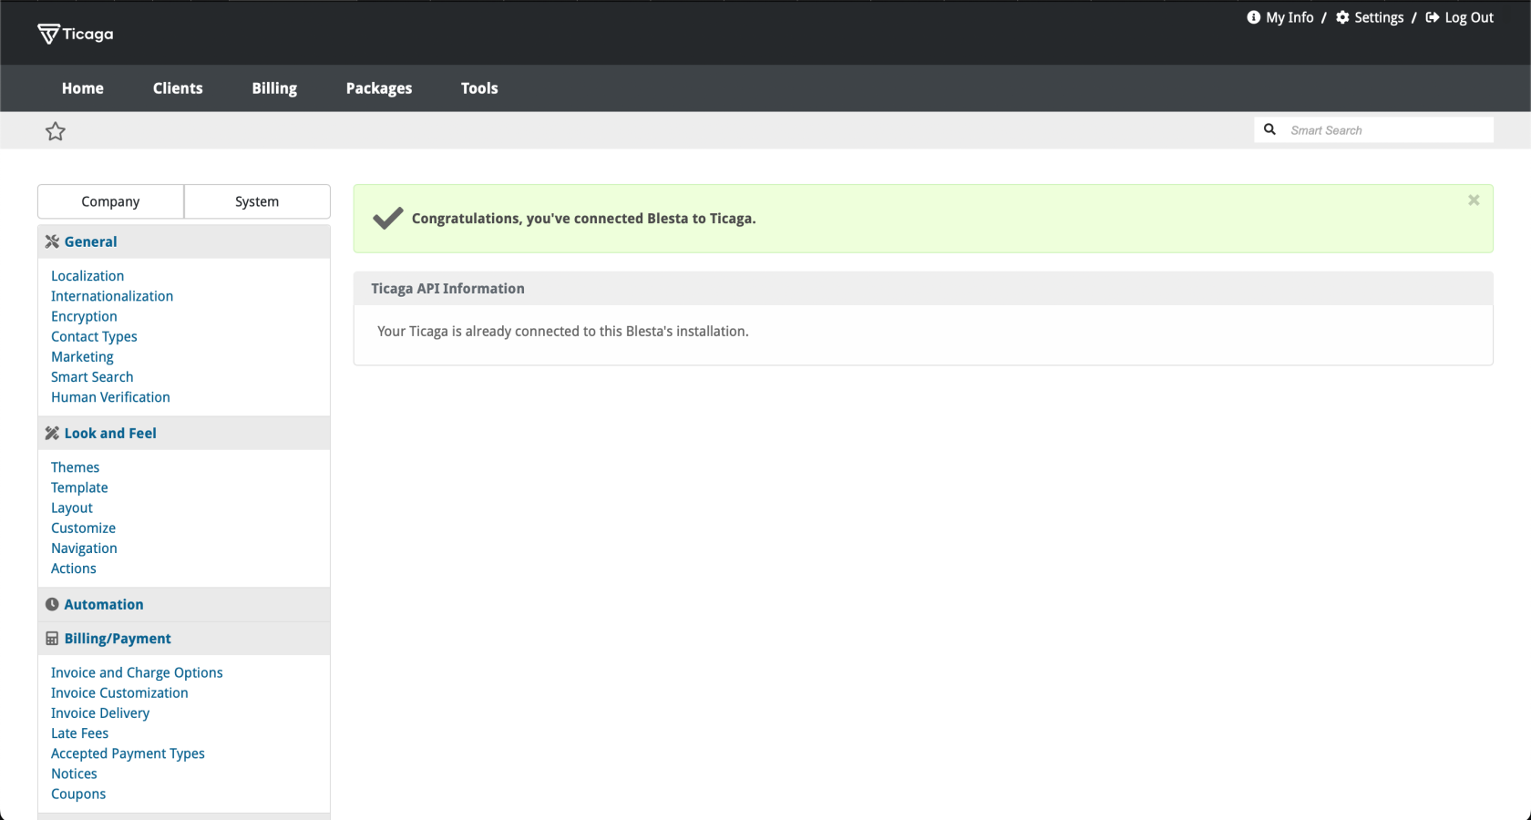Expand the Automation section
The width and height of the screenshot is (1531, 820).
(x=184, y=604)
